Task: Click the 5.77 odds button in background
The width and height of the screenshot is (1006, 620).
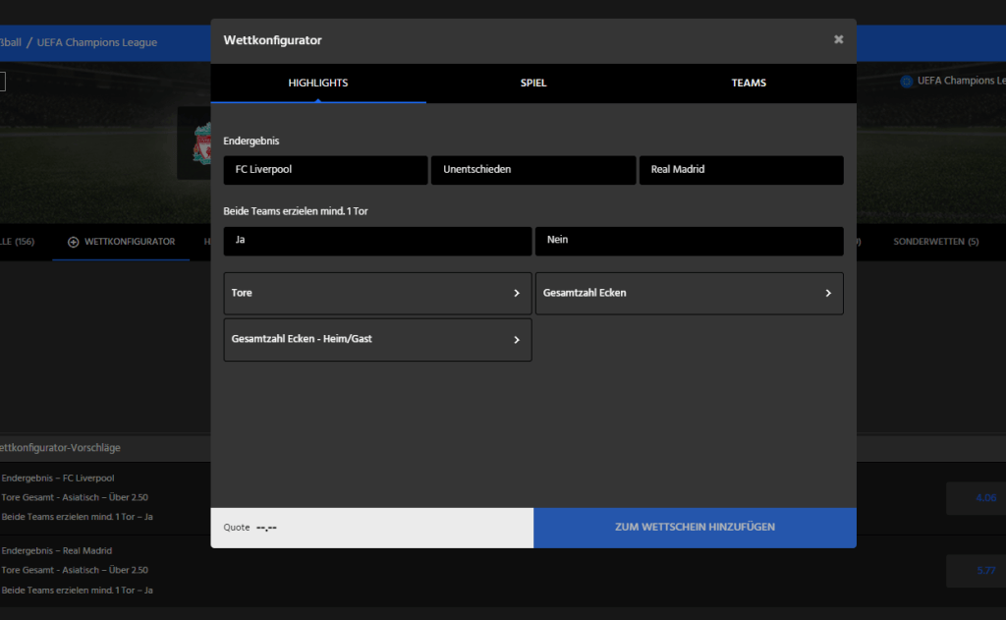Action: pos(976,571)
